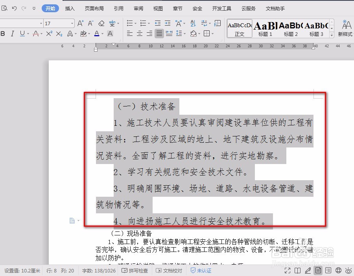Select the 标题 2 style

tap(291, 29)
